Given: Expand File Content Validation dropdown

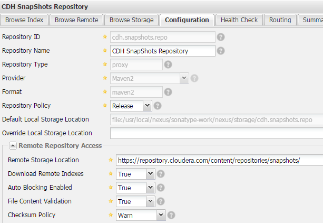Looking at the screenshot, I should tap(150, 201).
